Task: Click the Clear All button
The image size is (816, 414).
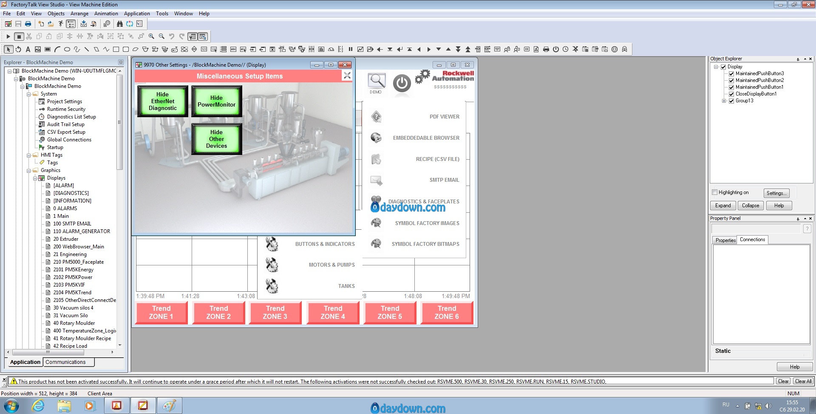Action: [803, 381]
